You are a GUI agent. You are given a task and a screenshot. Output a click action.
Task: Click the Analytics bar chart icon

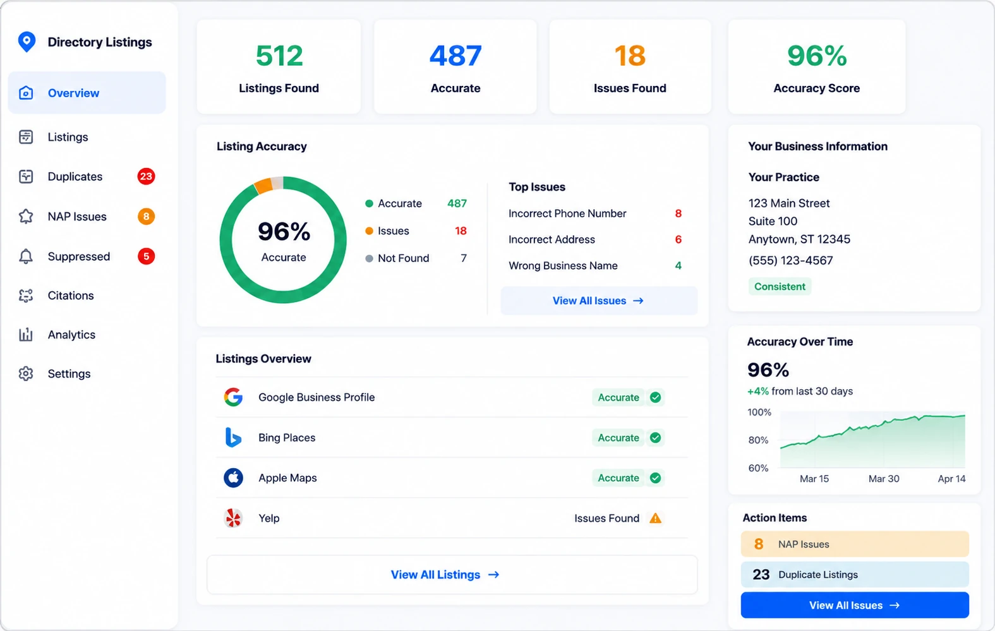pos(26,335)
